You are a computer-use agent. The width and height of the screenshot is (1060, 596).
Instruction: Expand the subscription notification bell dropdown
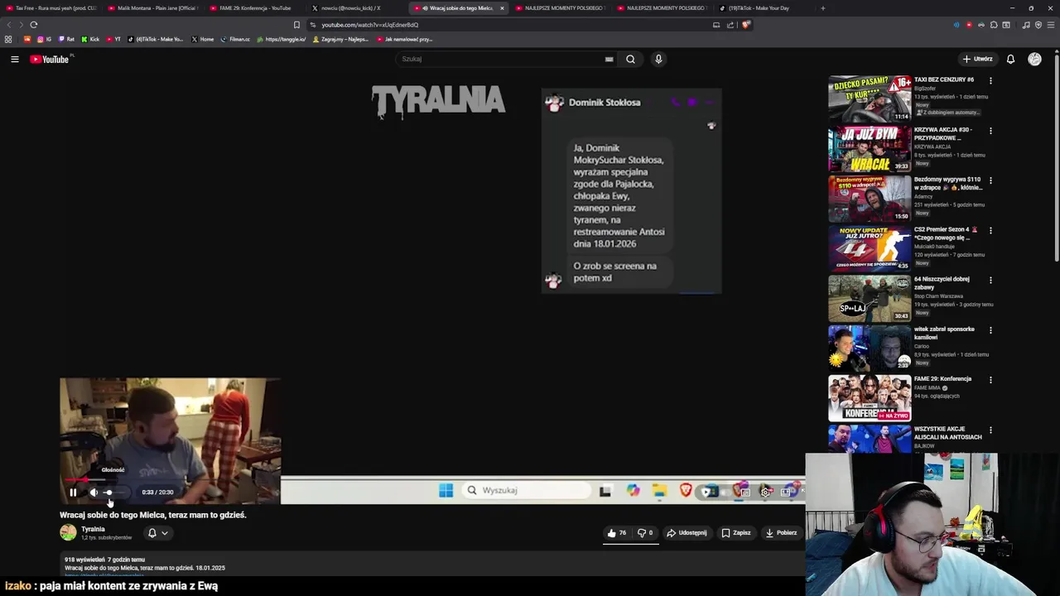click(157, 533)
